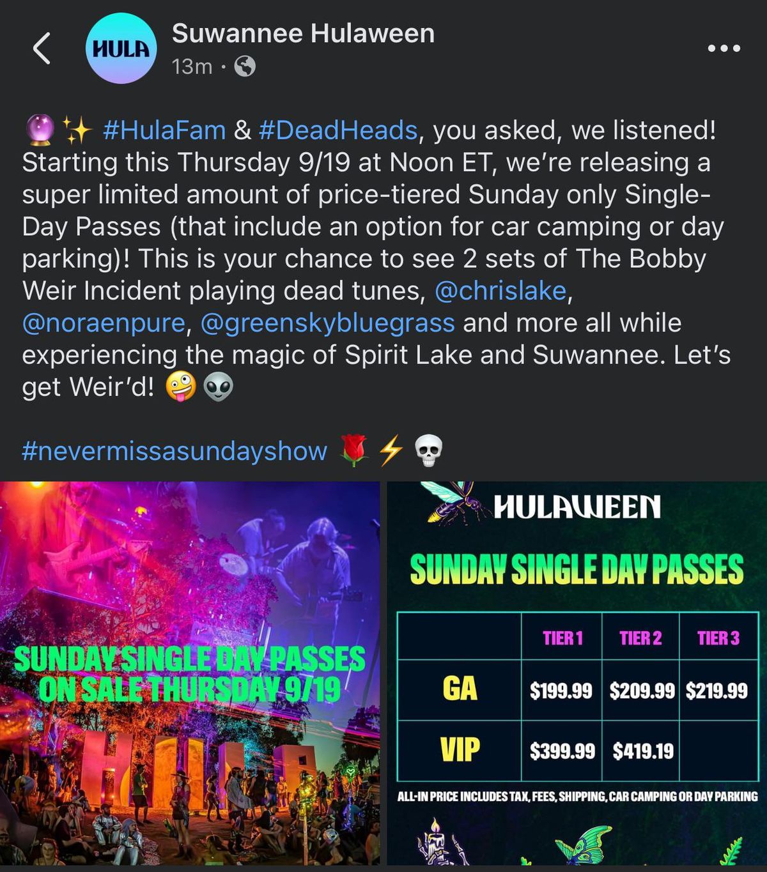
Task: Open the #HulaFam hashtag
Action: click(164, 130)
